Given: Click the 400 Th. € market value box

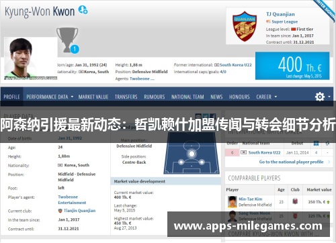Looking at the screenshot, I should 292,66.
